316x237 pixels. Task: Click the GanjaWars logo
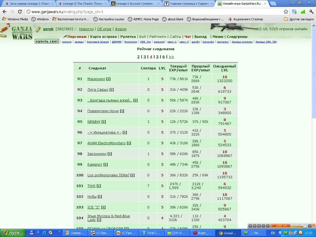(22, 33)
